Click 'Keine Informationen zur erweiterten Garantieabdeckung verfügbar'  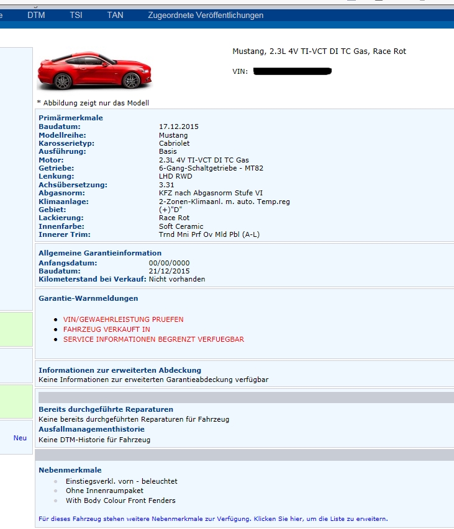pos(153,380)
